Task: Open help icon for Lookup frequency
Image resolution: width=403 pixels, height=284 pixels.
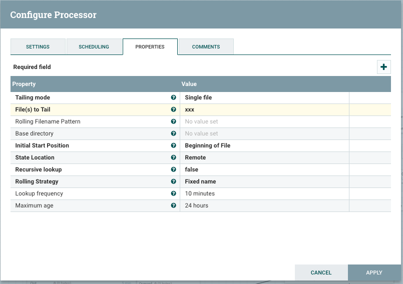Action: pos(174,193)
